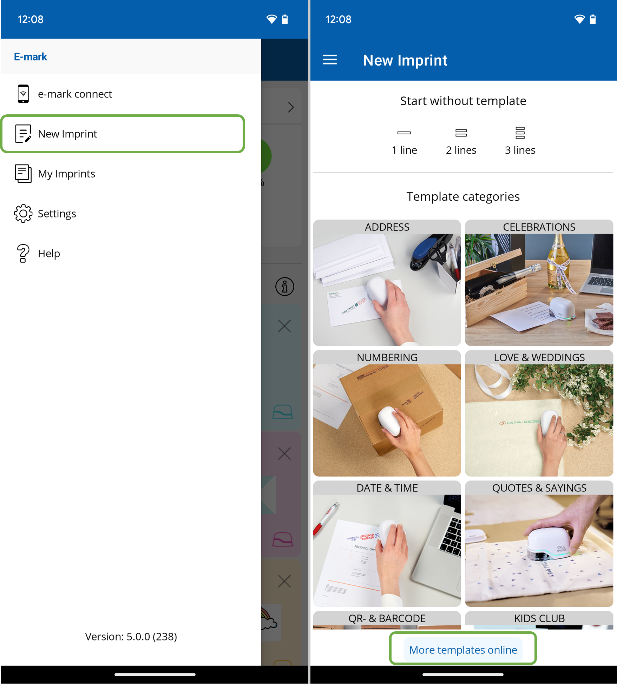
Task: Click More templates online button
Action: [463, 650]
